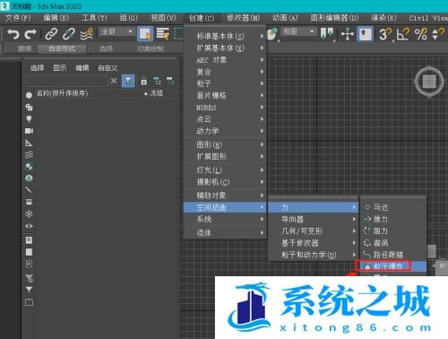
Task: Click the blue funnel filter icon
Action: coord(128,81)
